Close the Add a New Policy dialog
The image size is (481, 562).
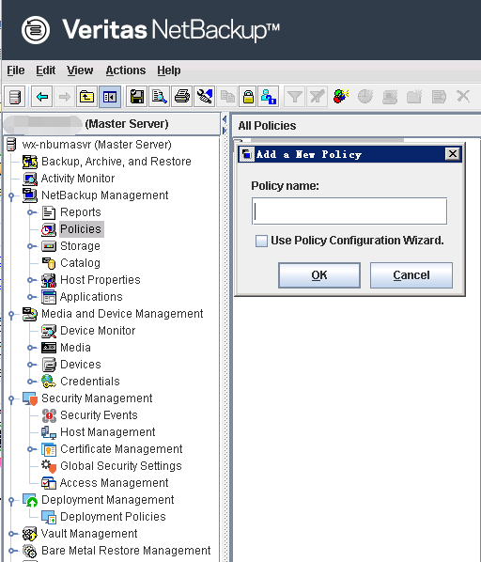[x=453, y=154]
